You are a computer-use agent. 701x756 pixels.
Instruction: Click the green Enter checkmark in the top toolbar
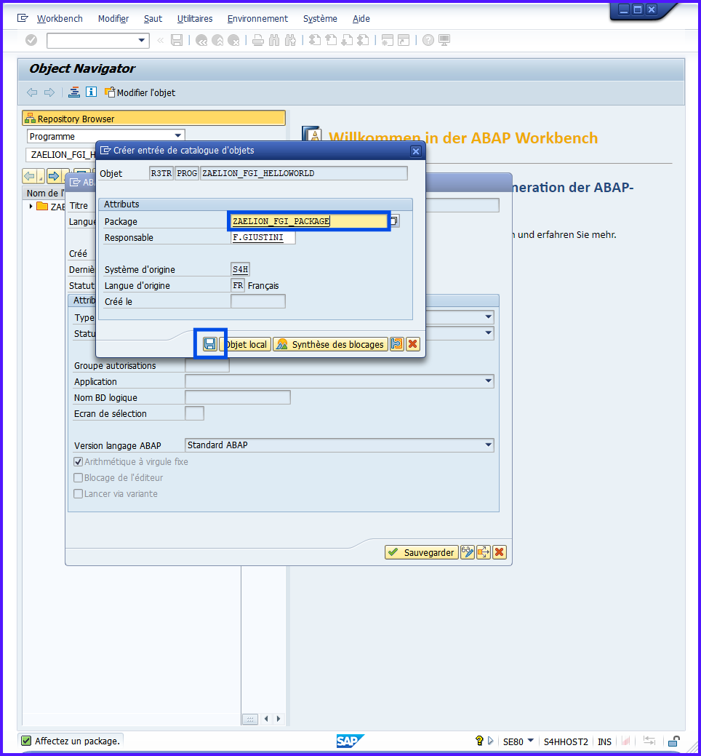point(31,40)
